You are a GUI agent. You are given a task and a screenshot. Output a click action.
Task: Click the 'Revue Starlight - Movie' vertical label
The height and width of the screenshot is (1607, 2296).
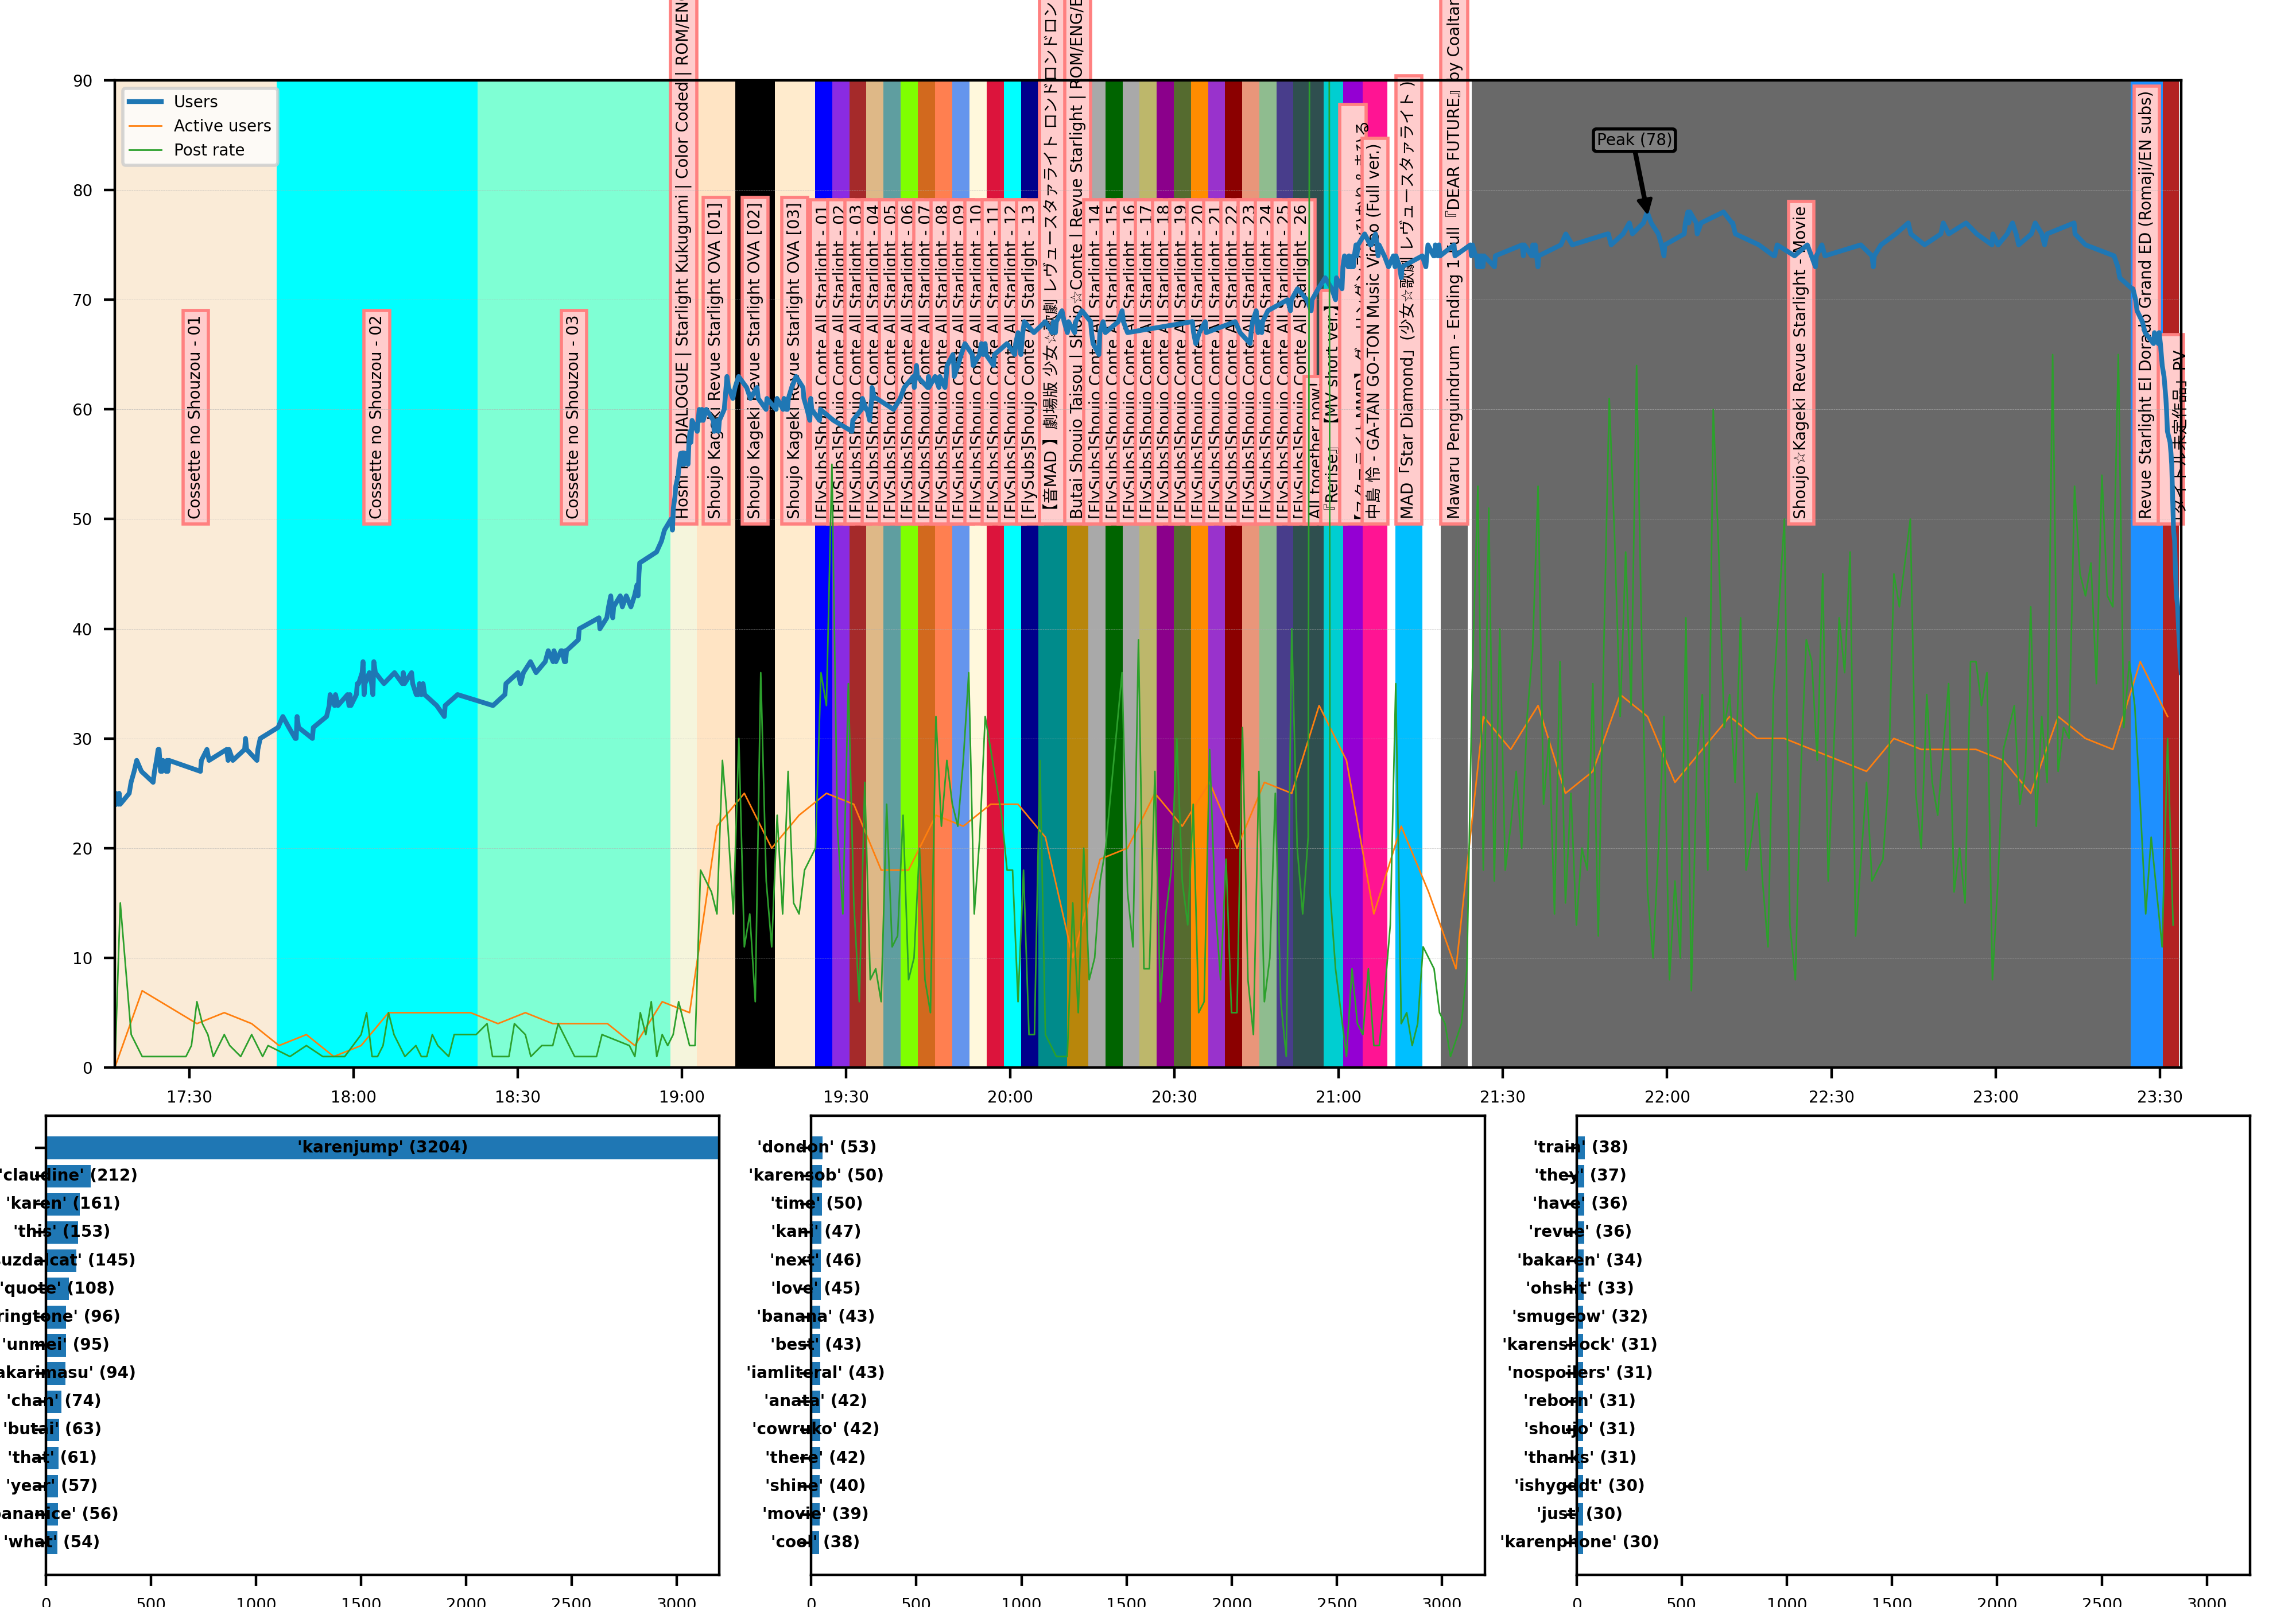[x=1800, y=362]
